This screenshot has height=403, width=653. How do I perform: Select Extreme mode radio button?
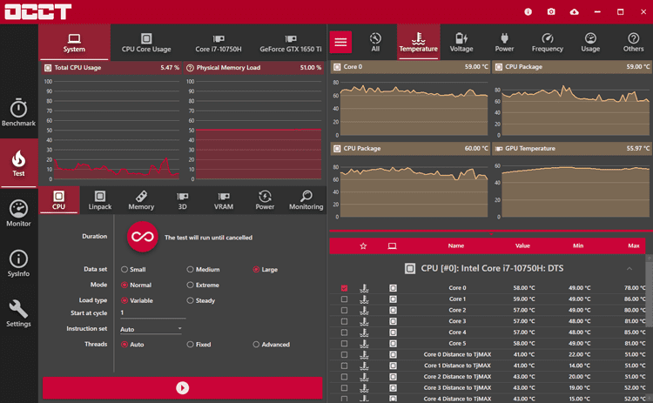190,285
